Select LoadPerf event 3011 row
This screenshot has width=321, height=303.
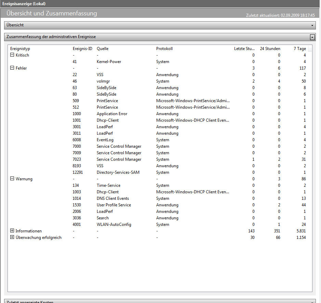pyautogui.click(x=160, y=133)
